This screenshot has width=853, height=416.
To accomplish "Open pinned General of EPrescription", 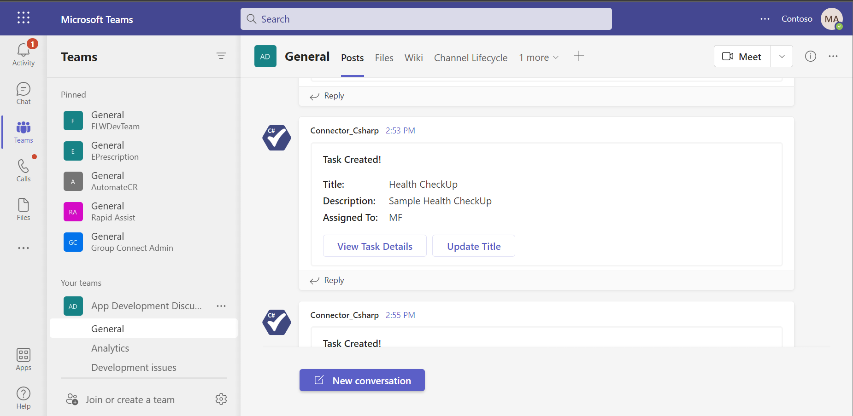I will click(x=144, y=151).
